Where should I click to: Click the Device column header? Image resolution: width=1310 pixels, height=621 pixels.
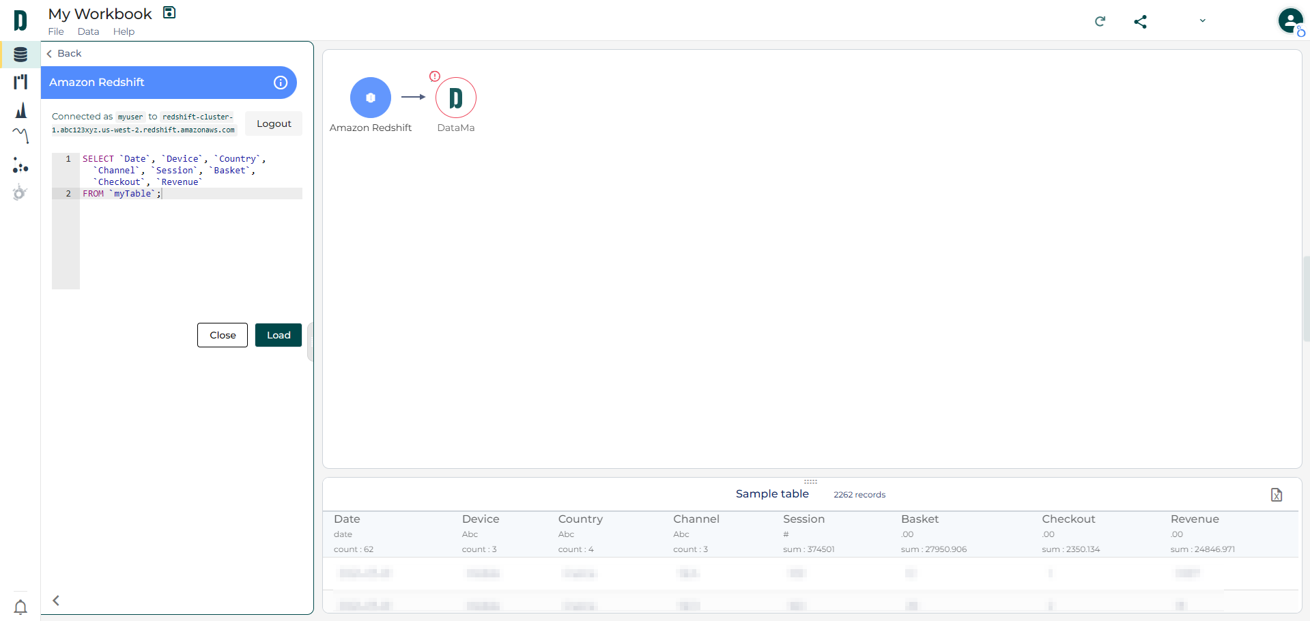click(x=481, y=519)
